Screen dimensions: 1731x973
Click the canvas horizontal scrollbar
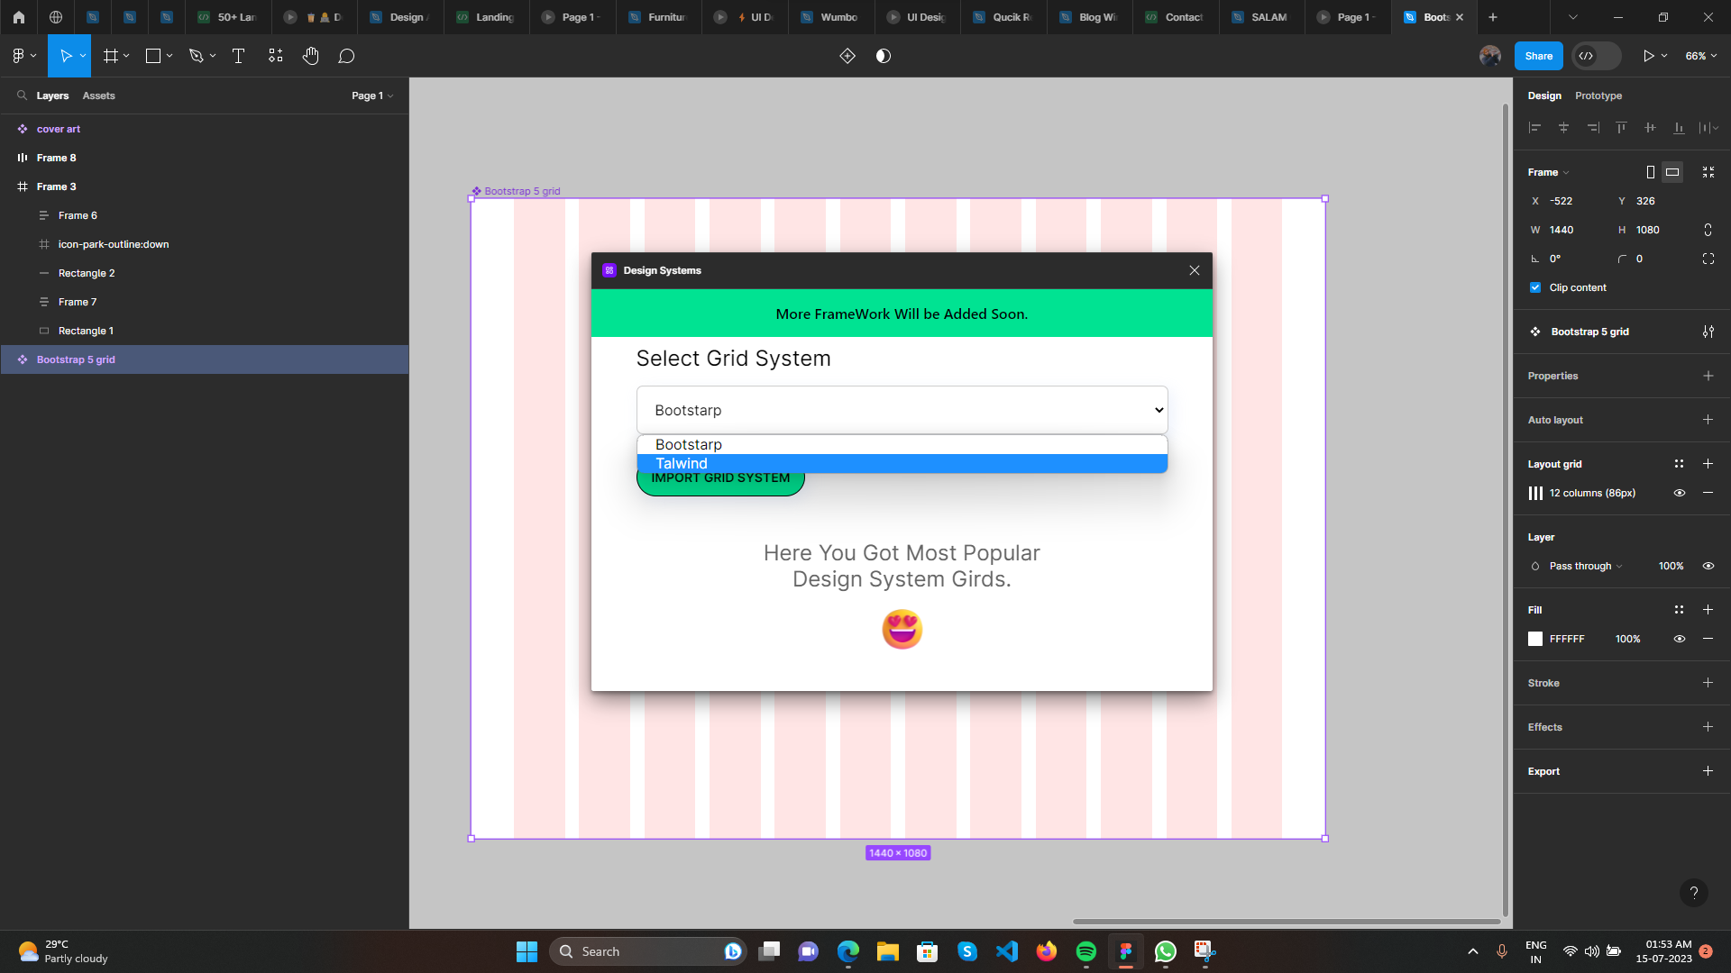tap(1286, 922)
